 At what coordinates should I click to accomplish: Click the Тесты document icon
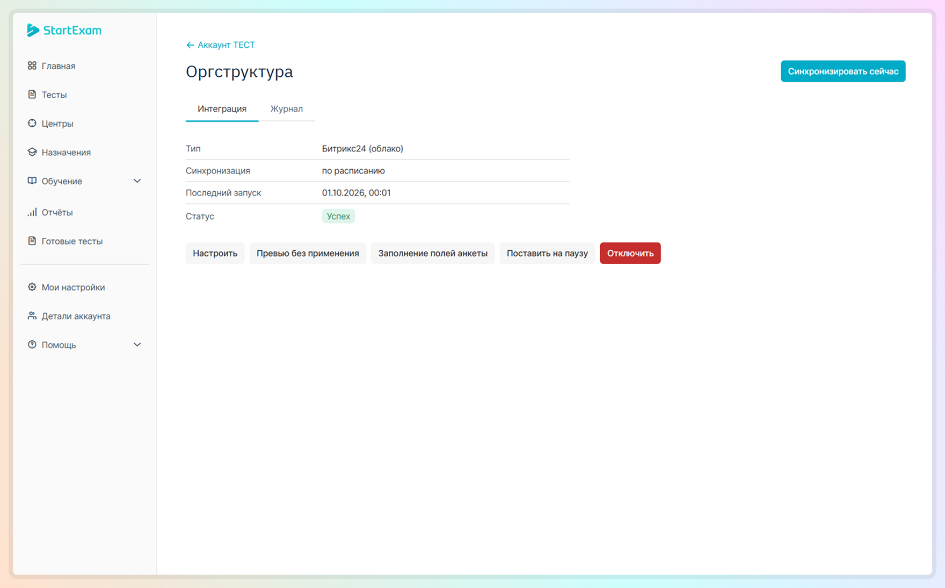point(32,95)
